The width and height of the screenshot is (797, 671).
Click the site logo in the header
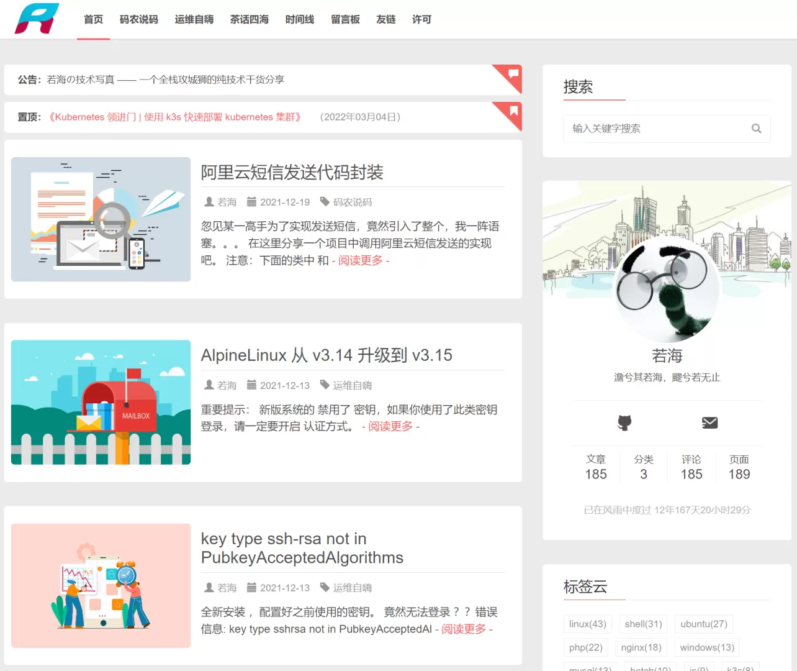(37, 19)
